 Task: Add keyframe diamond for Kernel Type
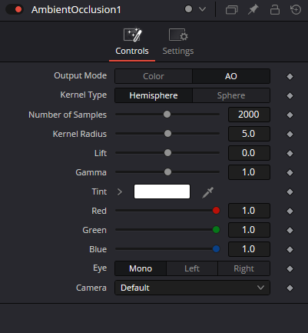pos(290,95)
